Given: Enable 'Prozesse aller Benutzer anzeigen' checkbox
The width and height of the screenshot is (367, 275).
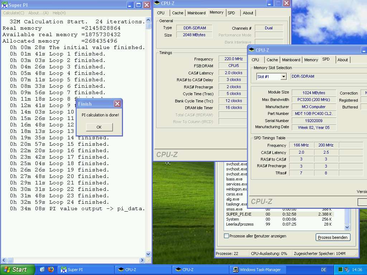Looking at the screenshot, I should [226, 236].
